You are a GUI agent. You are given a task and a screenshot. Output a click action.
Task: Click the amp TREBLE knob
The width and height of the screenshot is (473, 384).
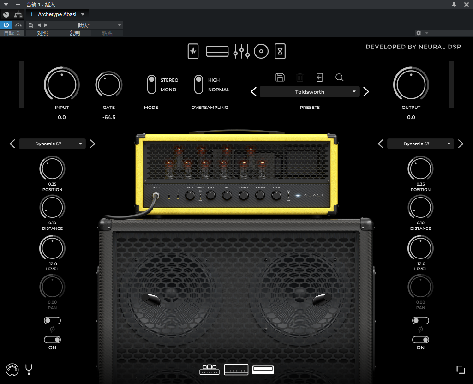(x=244, y=196)
